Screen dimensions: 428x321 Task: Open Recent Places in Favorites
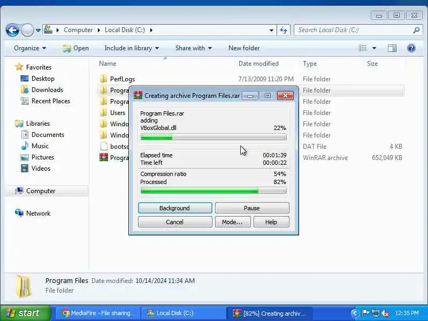[51, 101]
